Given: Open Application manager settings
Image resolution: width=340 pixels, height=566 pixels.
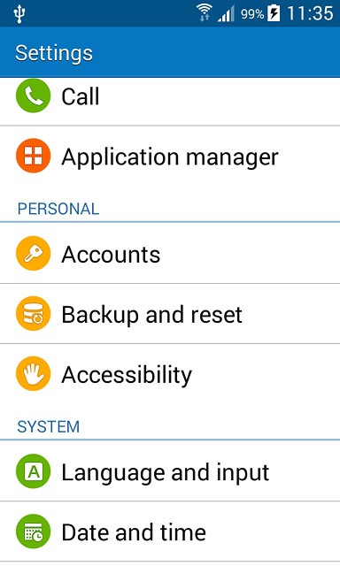Looking at the screenshot, I should pos(170,157).
